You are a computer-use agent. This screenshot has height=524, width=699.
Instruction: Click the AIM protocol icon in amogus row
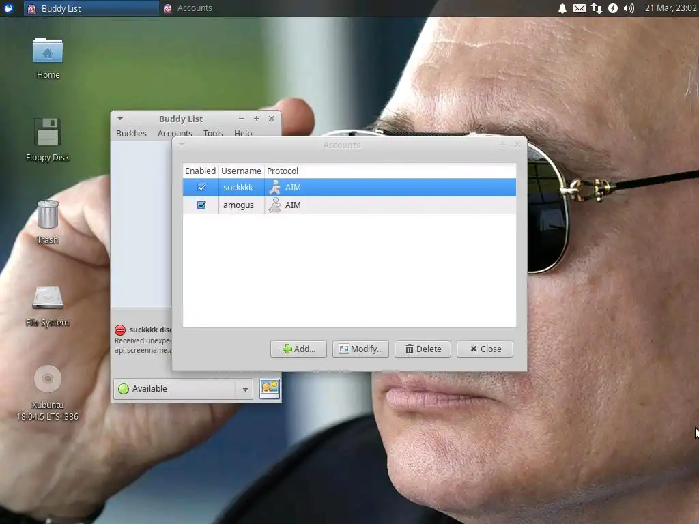pos(274,205)
